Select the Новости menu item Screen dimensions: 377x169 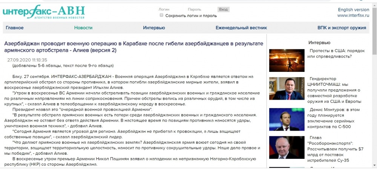tap(83, 27)
